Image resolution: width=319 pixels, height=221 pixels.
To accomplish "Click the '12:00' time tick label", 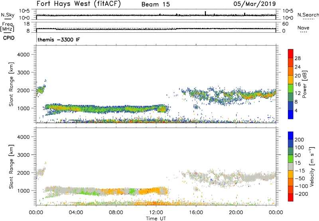I will coord(156,213).
